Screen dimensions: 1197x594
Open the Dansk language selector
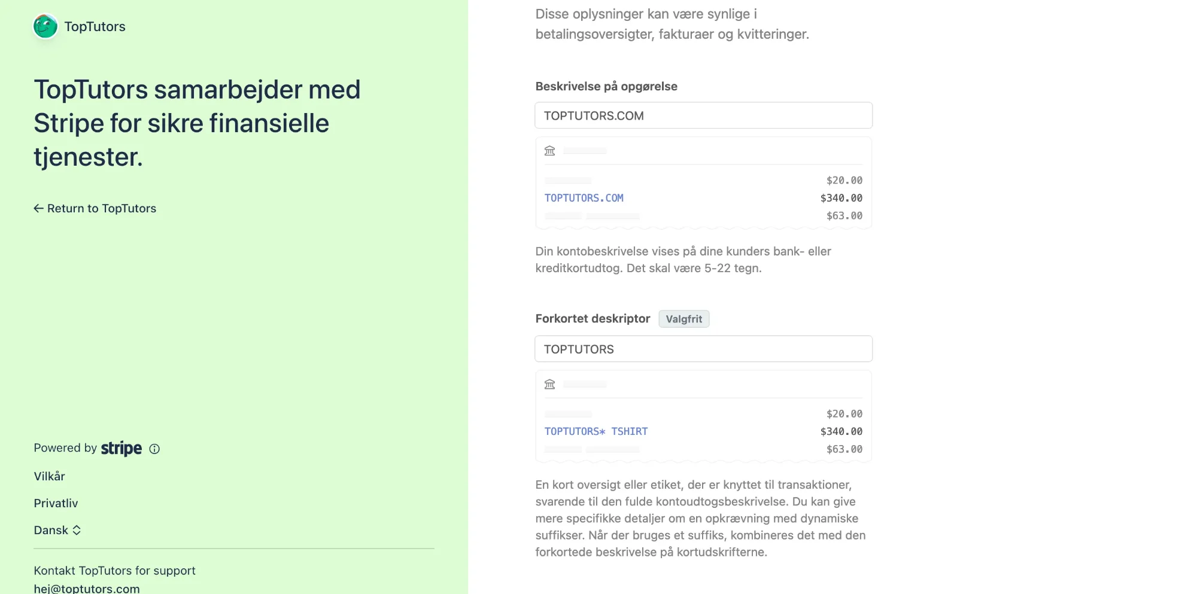pos(57,530)
